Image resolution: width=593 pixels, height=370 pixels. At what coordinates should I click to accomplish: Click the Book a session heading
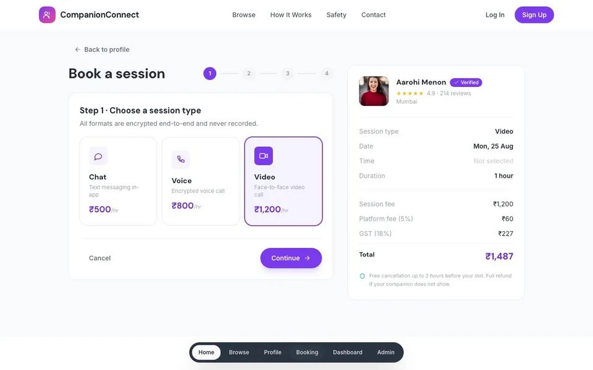coord(117,73)
